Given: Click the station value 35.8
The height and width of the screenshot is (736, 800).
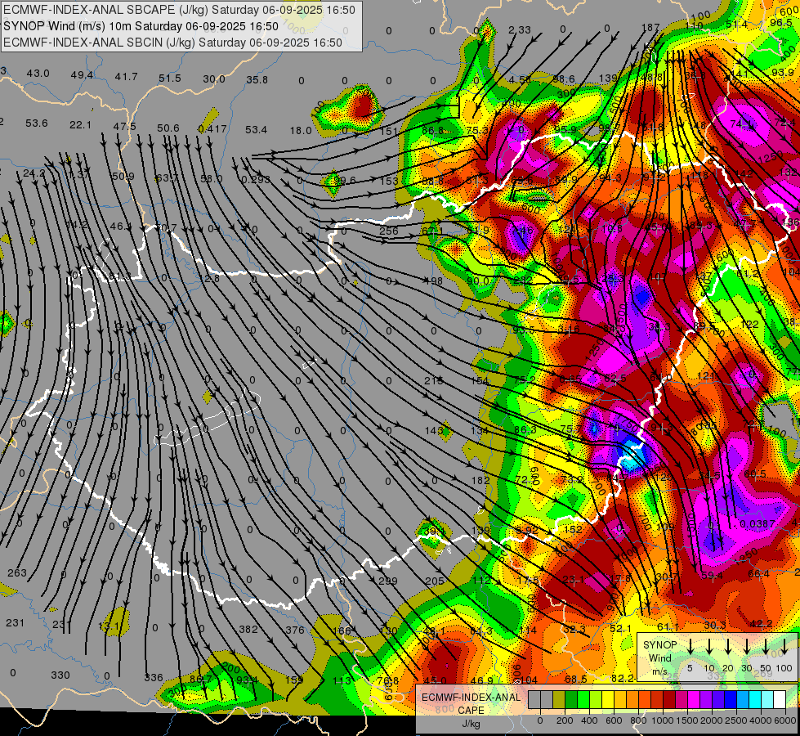Looking at the screenshot, I should point(257,79).
